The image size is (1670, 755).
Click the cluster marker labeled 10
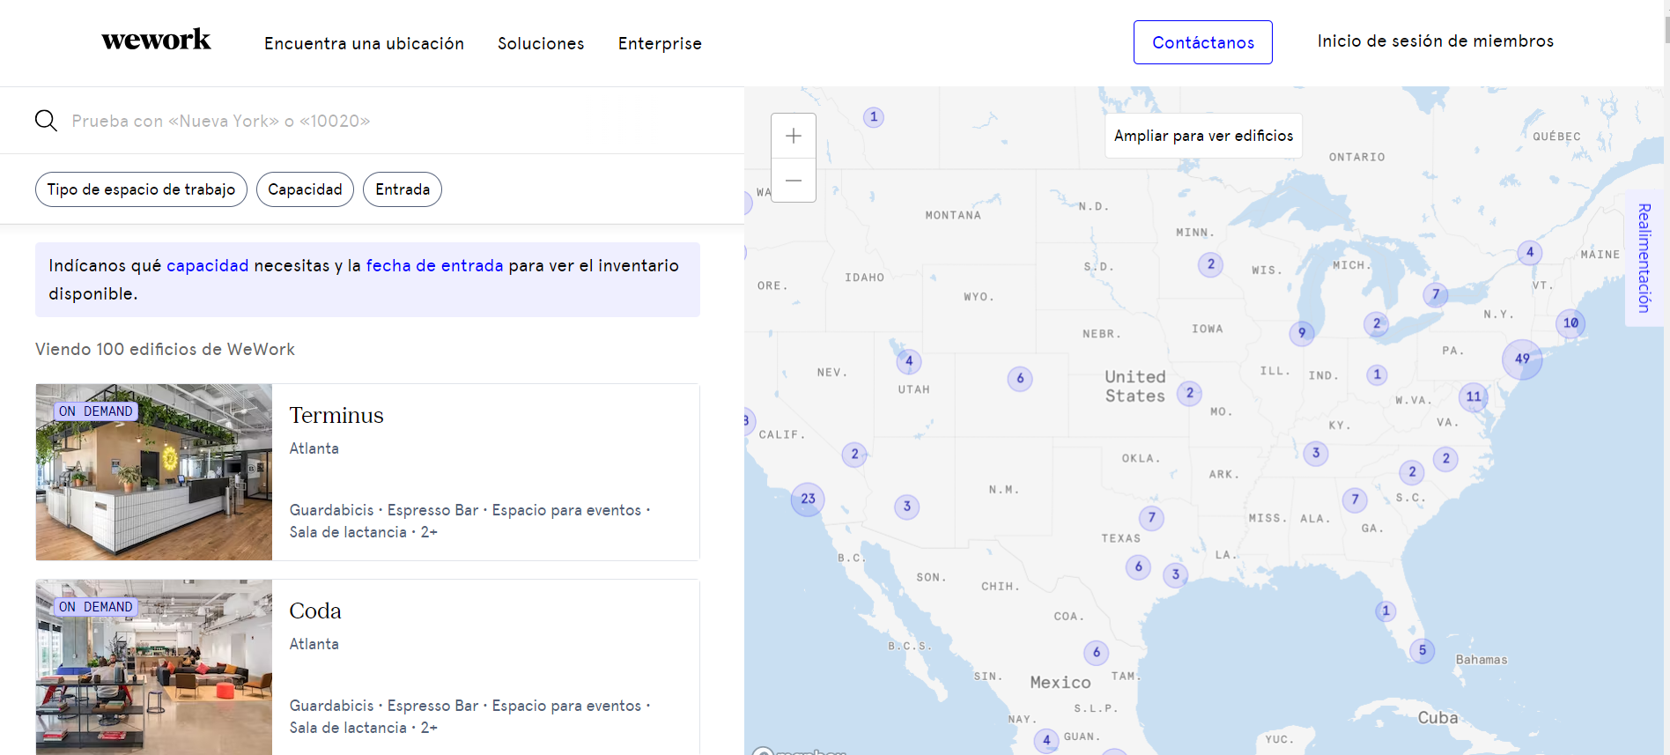click(1570, 323)
